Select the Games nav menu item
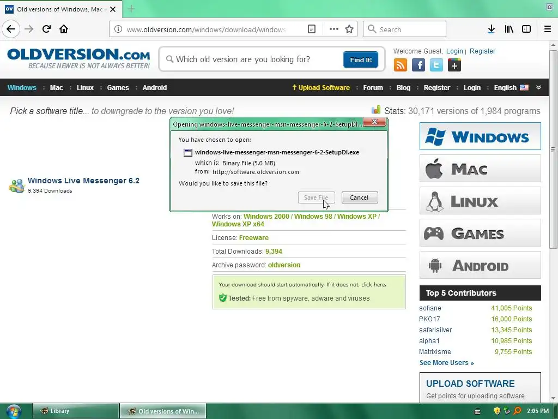The image size is (558, 419). 118,88
